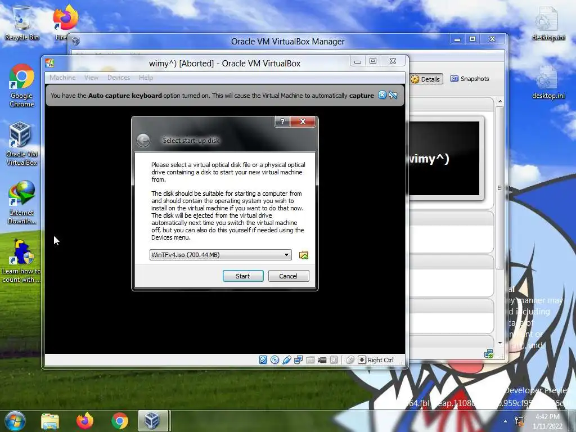Maximize the VirtualBox Manager window

pos(472,39)
